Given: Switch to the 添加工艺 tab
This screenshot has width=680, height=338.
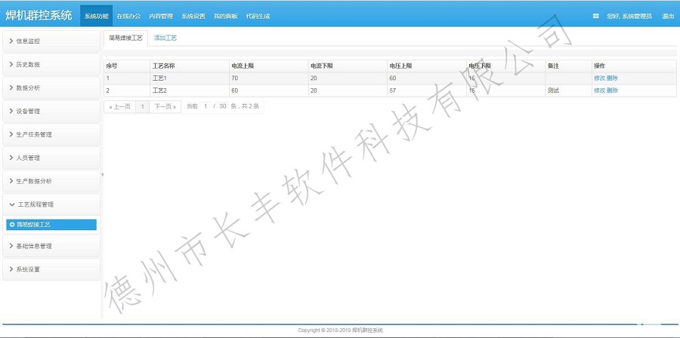Looking at the screenshot, I should click(165, 37).
